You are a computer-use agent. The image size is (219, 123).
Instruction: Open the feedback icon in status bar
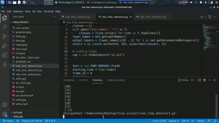(209, 121)
